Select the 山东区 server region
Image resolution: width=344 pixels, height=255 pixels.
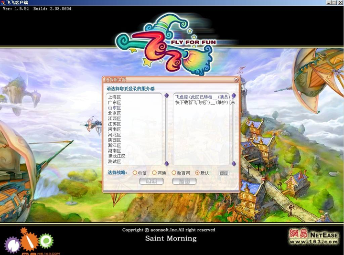point(114,108)
